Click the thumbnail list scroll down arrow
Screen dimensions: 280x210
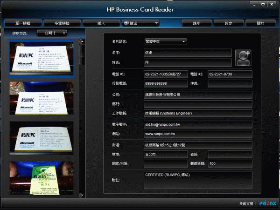coord(82,195)
